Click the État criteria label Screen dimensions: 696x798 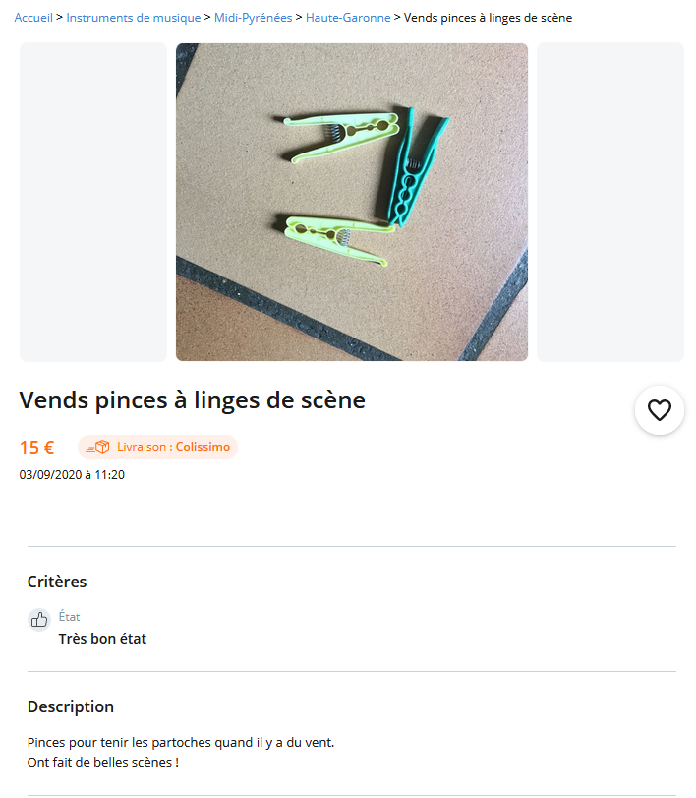(x=69, y=617)
